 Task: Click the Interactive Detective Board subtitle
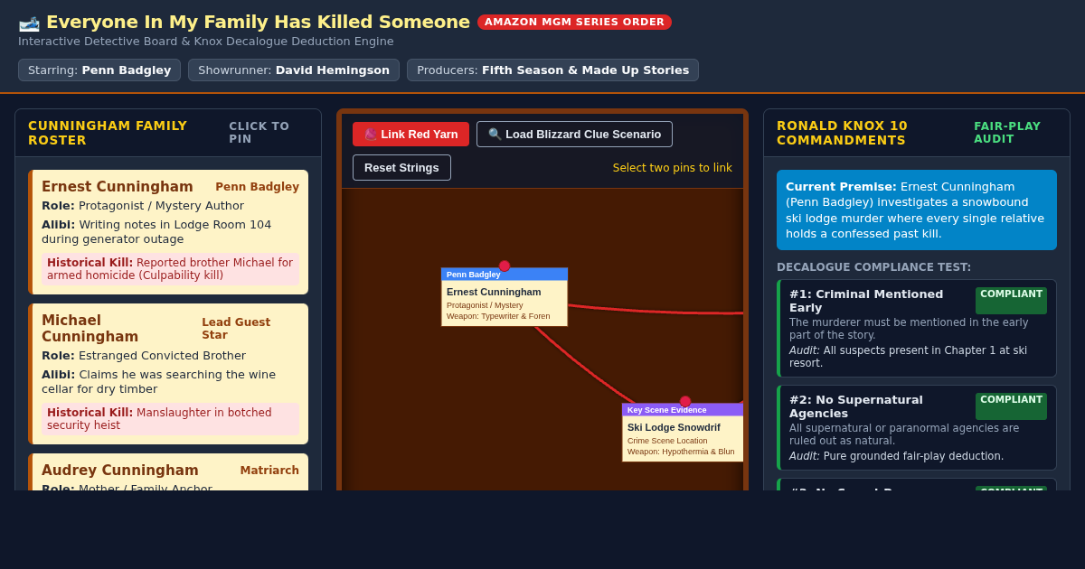[x=206, y=42]
